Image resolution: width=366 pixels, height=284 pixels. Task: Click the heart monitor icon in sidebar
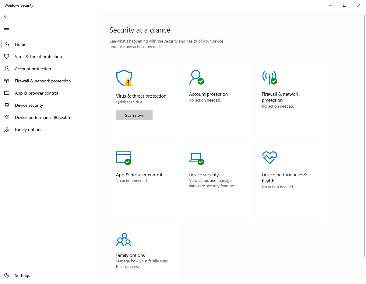click(x=7, y=117)
